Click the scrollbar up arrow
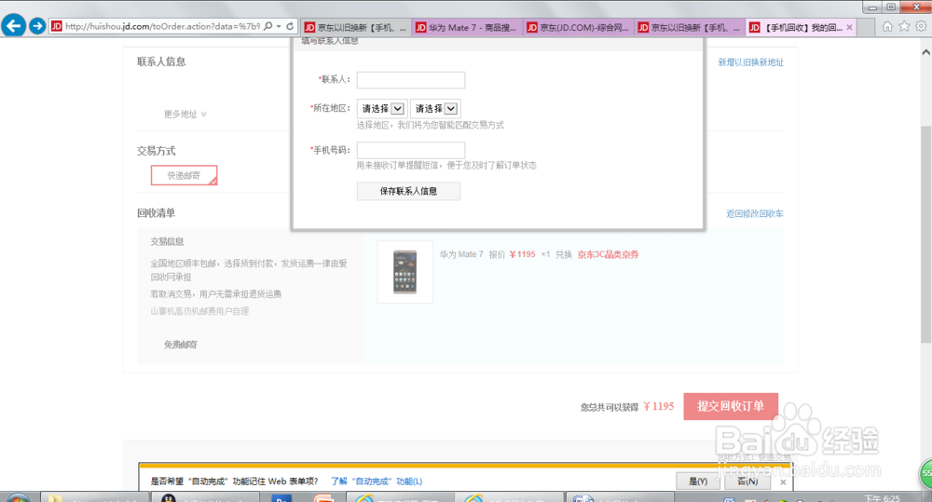 [926, 52]
